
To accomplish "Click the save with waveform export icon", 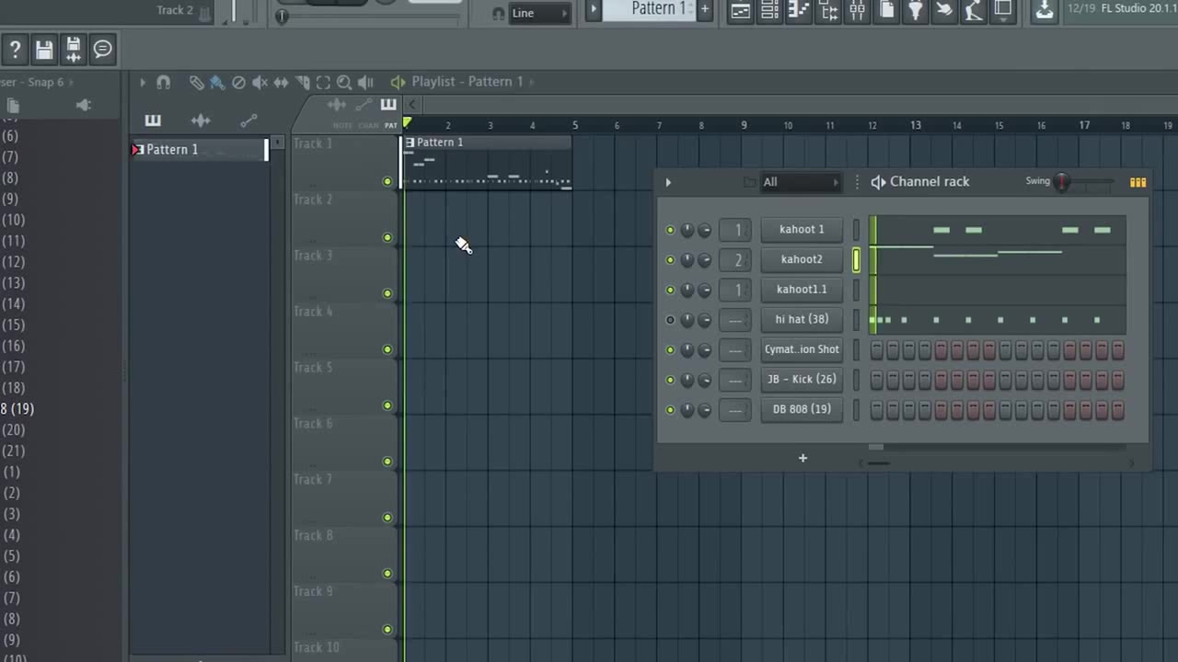I will (74, 50).
